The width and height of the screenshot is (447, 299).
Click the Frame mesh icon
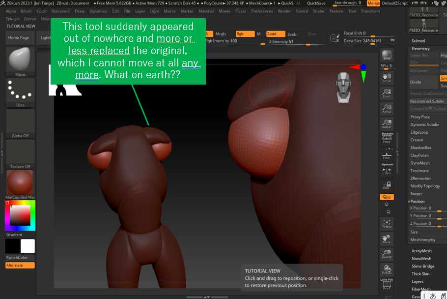point(387,223)
